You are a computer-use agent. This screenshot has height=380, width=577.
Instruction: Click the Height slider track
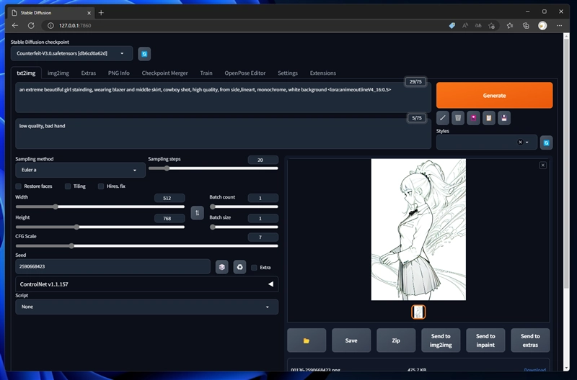pos(100,227)
